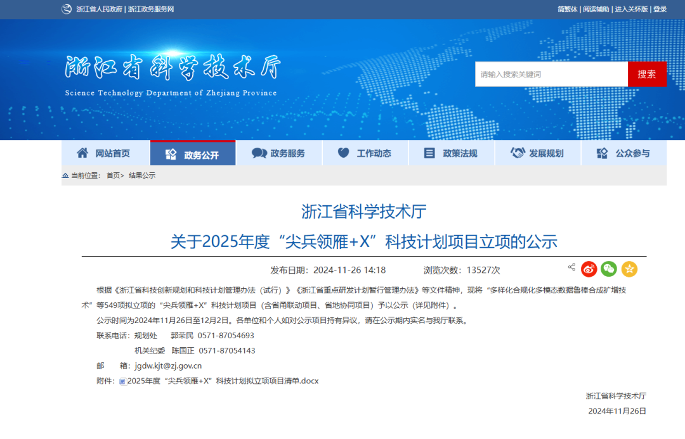The height and width of the screenshot is (439, 685).
Task: Click view count 13527次
Action: pyautogui.click(x=483, y=270)
